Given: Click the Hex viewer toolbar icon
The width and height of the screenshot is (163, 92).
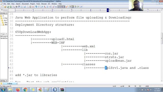Looking at the screenshot, I should point(56,7).
